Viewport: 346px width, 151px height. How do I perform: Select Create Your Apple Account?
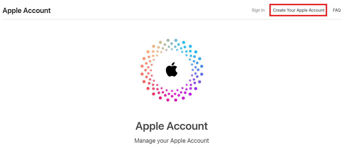[x=299, y=10]
